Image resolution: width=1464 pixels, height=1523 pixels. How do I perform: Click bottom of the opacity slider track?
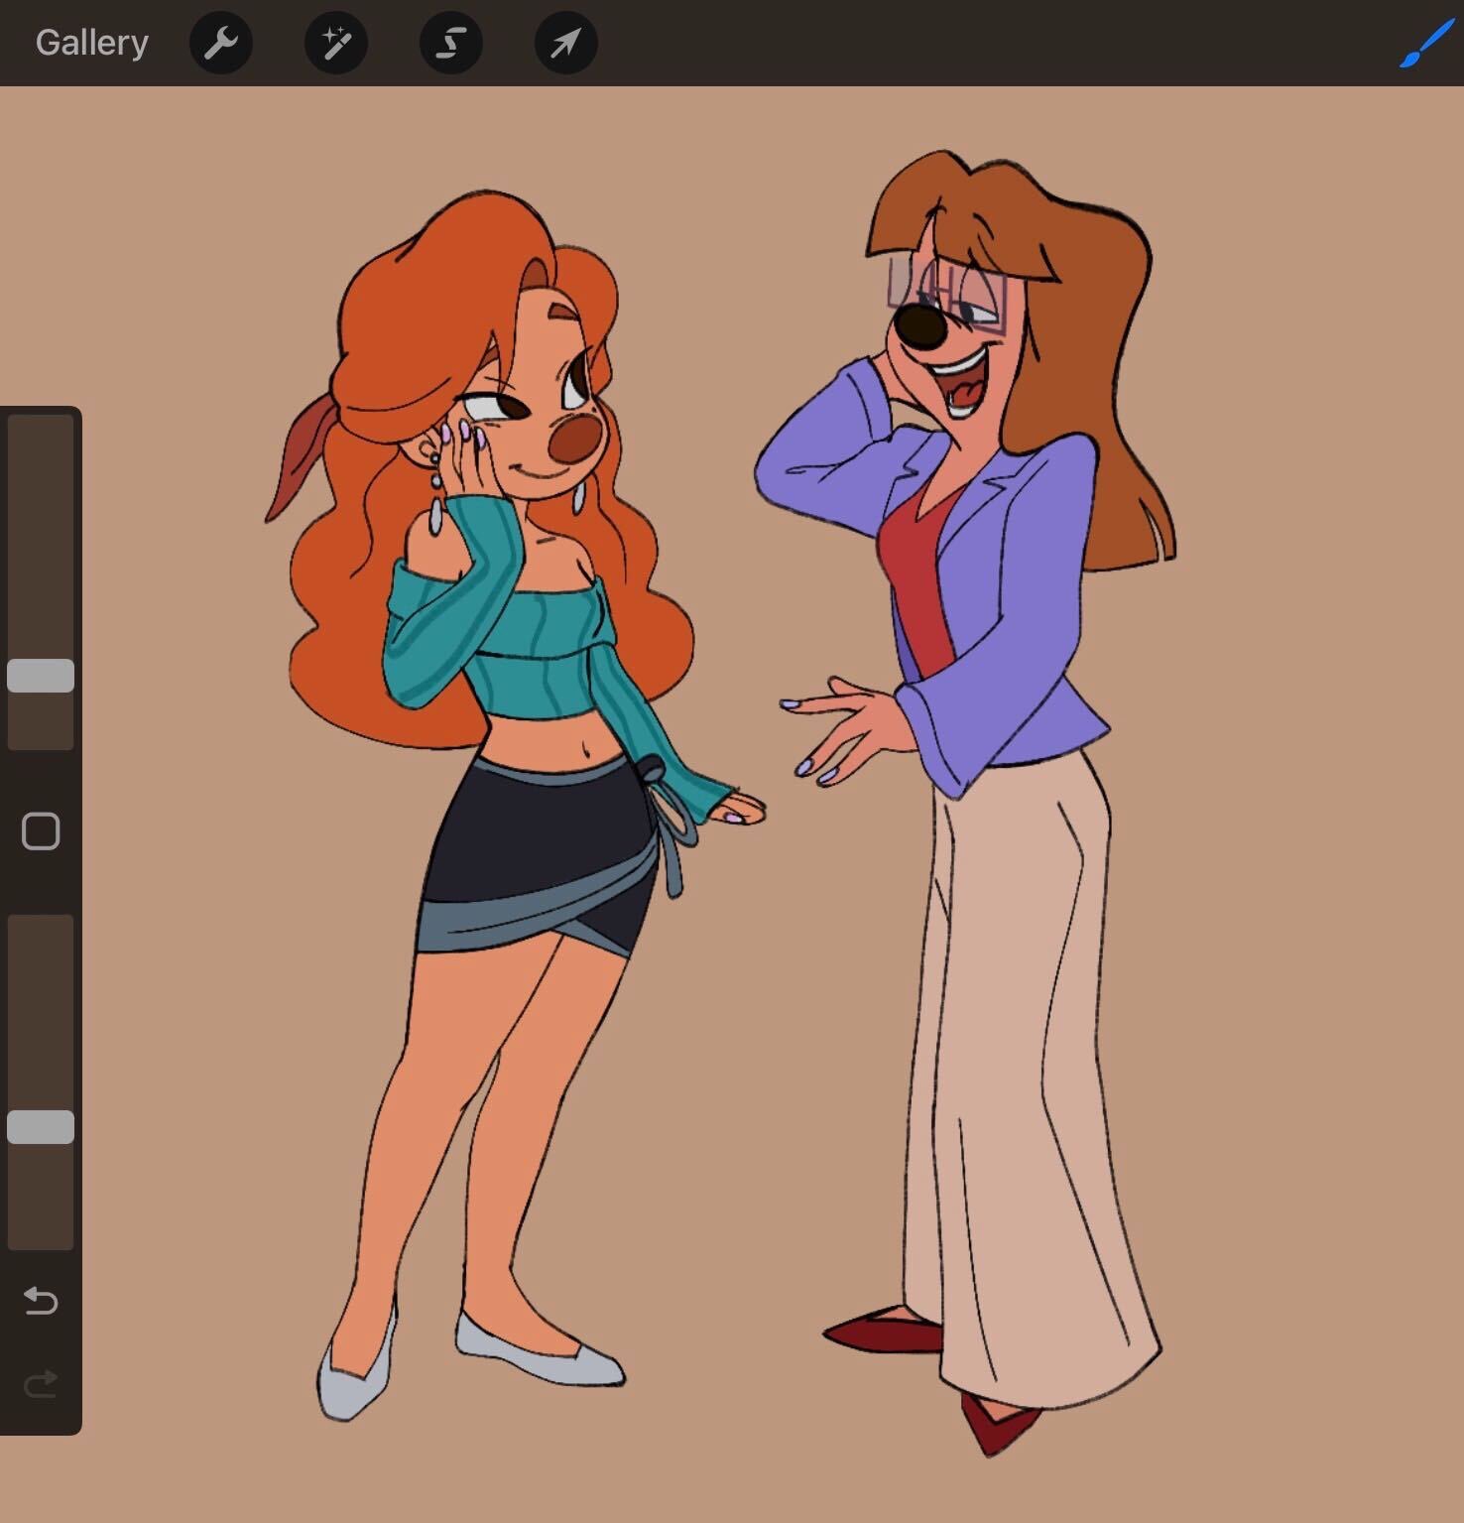(x=41, y=1230)
